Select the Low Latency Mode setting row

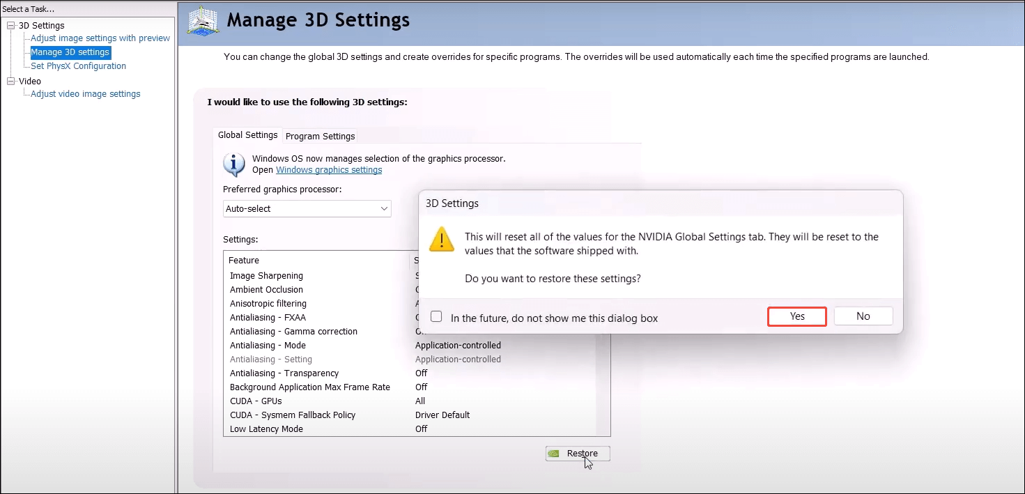pos(267,429)
